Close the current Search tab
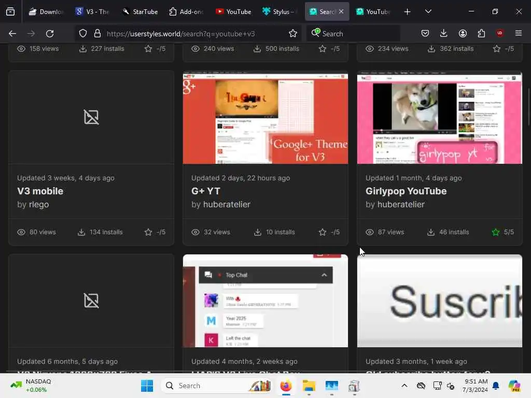 tap(341, 11)
